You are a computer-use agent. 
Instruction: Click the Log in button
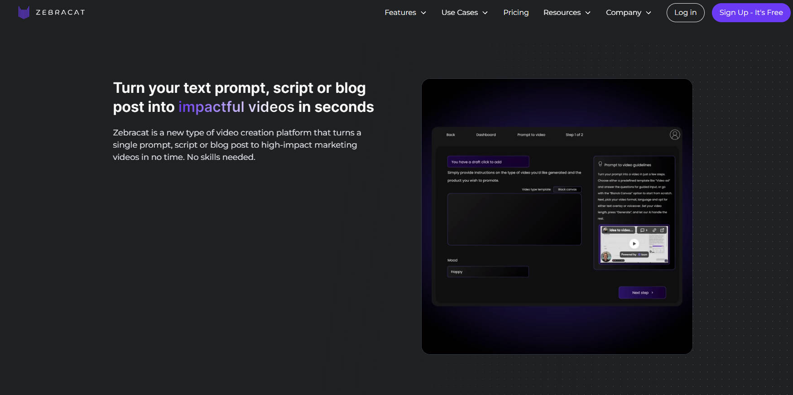pos(685,13)
